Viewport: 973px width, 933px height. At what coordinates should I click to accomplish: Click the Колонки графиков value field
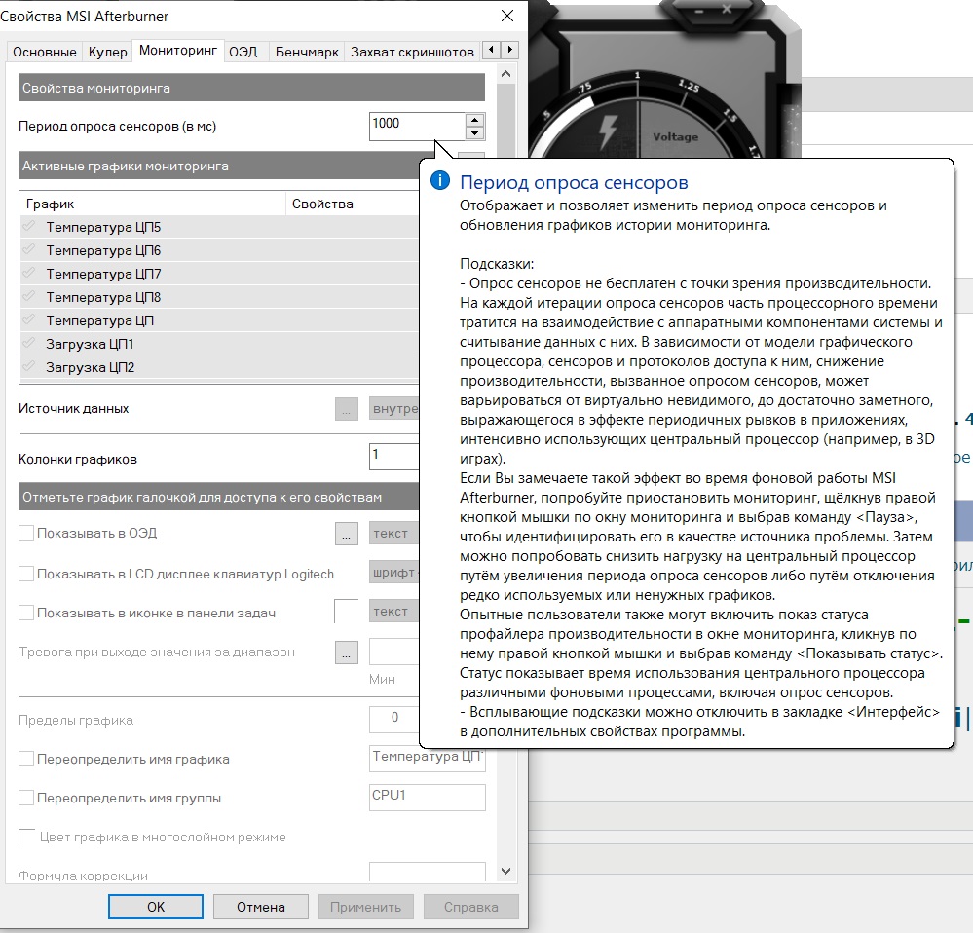click(394, 456)
